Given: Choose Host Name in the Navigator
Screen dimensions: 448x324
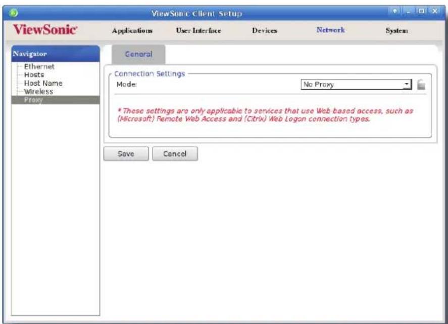Looking at the screenshot, I should (43, 83).
